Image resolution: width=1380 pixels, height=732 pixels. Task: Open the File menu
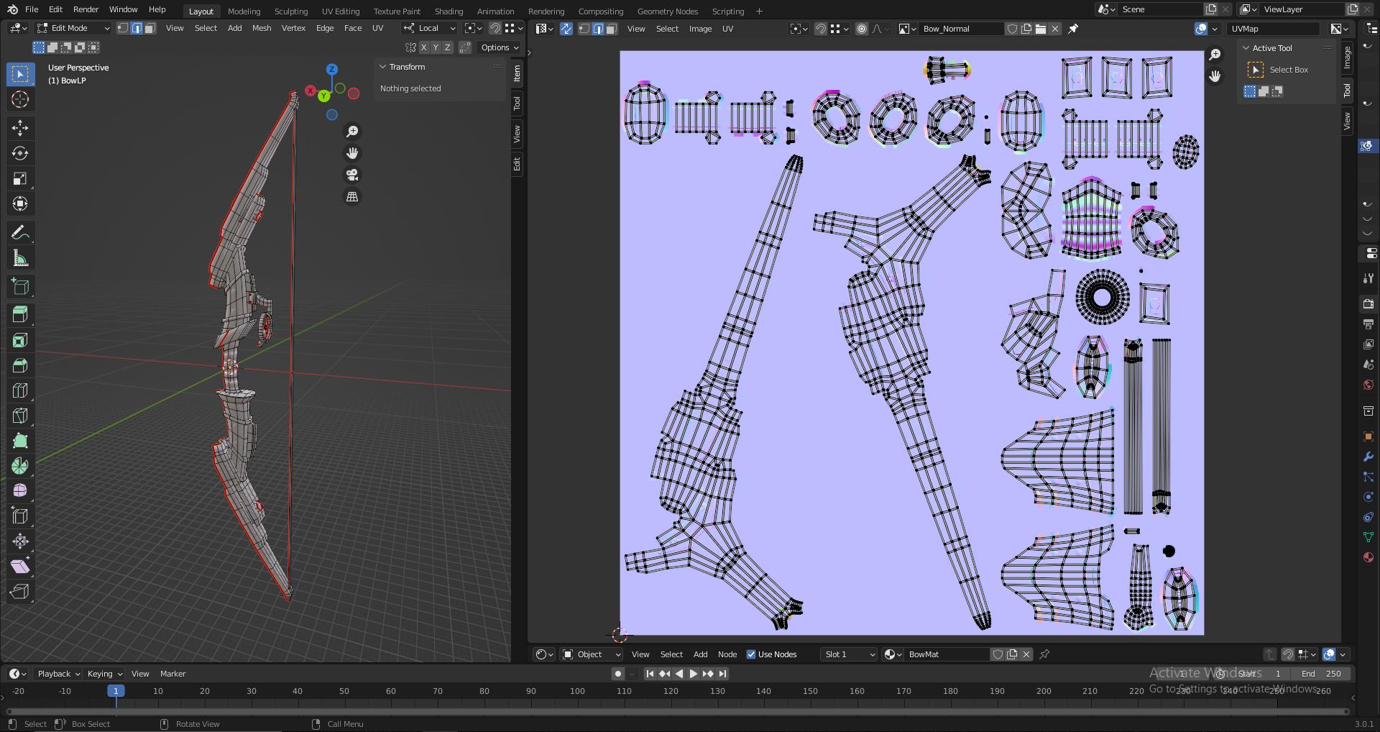point(32,9)
